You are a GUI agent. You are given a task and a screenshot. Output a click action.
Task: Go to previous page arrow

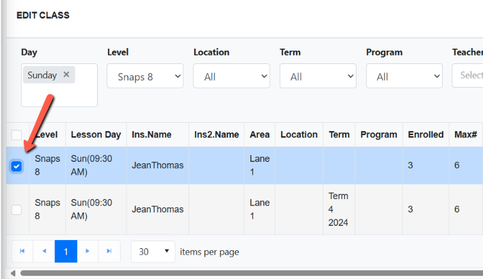click(44, 251)
